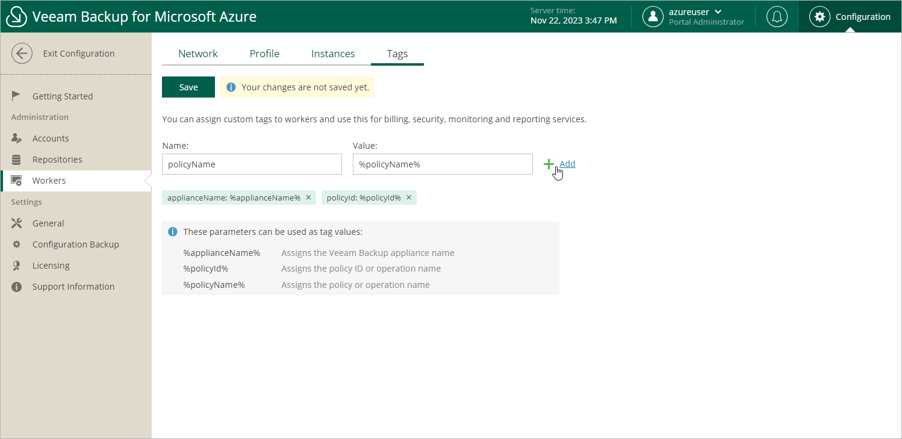This screenshot has height=439, width=902.
Task: Click the Workers icon in sidebar
Action: (17, 181)
